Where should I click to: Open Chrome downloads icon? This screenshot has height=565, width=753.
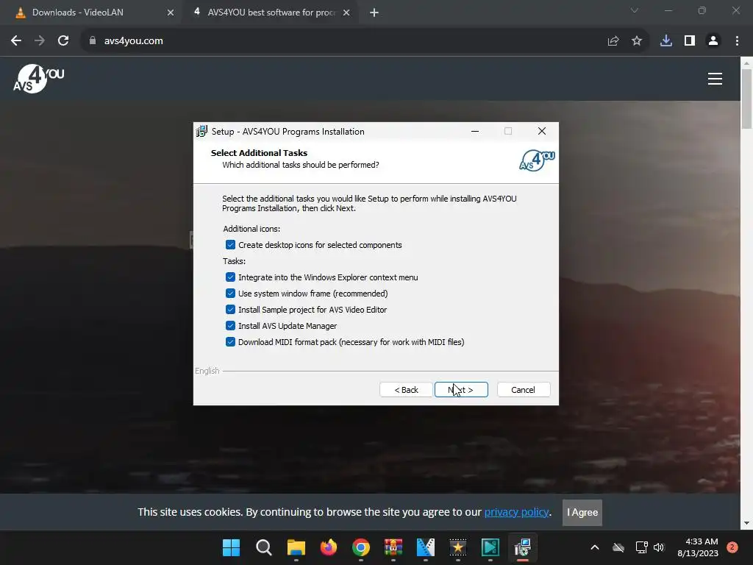click(666, 41)
